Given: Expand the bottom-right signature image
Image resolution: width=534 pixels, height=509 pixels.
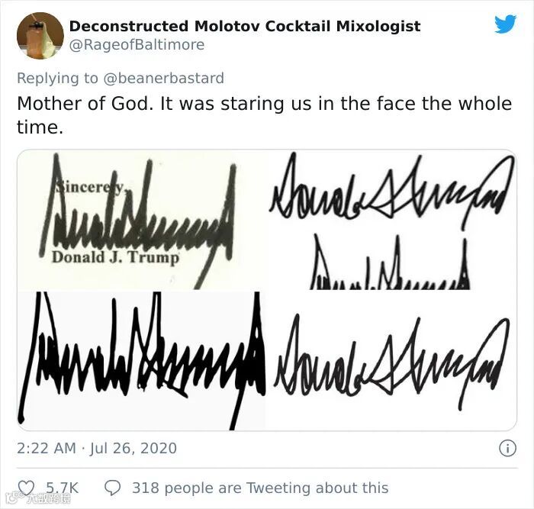Looking at the screenshot, I should coord(391,360).
